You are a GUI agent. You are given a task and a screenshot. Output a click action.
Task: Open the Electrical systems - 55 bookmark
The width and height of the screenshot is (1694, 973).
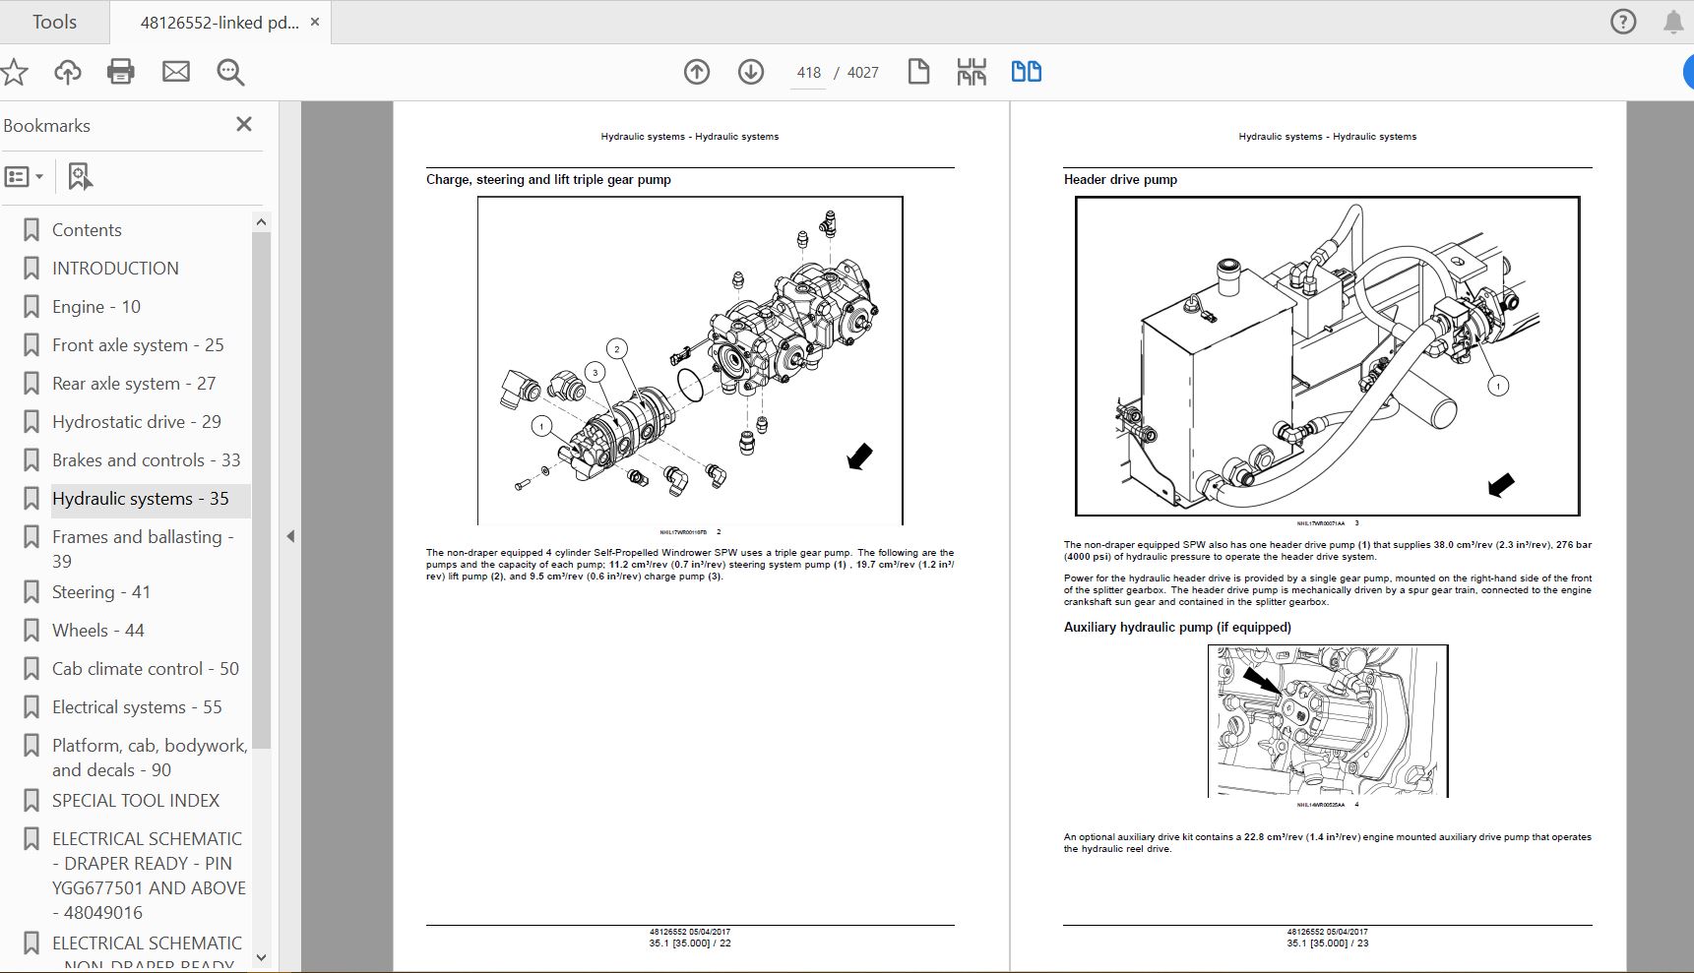click(137, 706)
